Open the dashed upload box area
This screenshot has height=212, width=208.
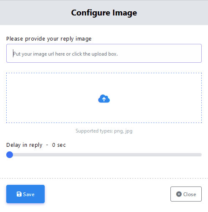(104, 98)
